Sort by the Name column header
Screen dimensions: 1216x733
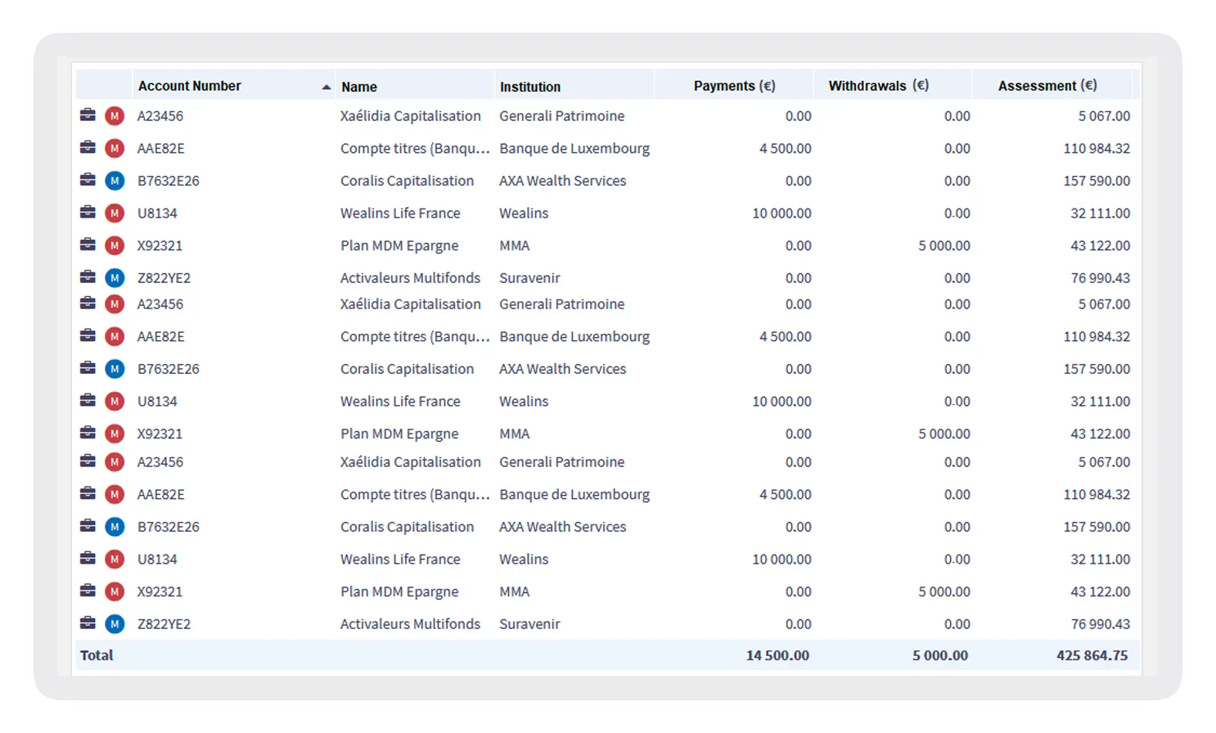pos(359,87)
